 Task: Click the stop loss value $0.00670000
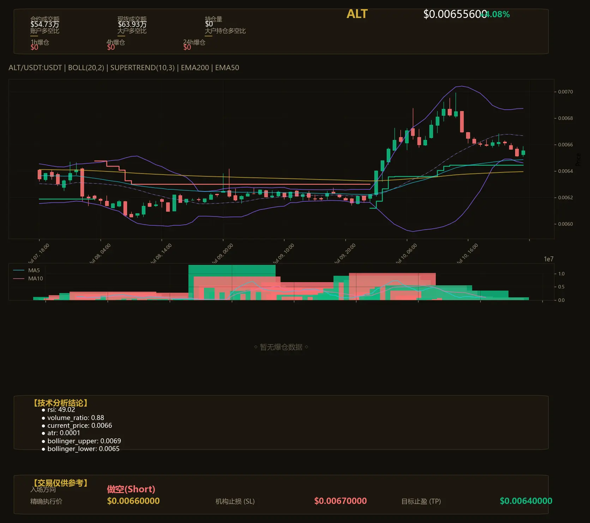pos(341,501)
